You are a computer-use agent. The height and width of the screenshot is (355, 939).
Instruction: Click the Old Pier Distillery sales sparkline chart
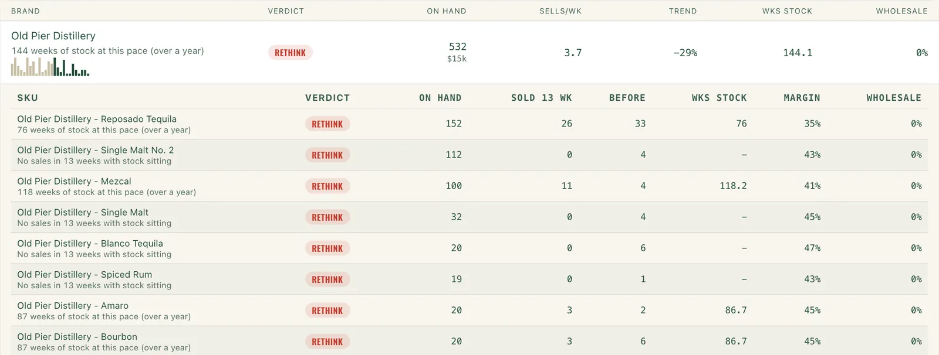50,67
